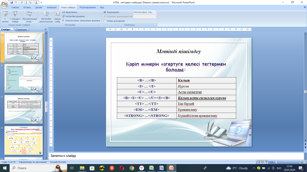Click print preview icon in quick access toolbar
307x172 pixels.
coord(36,2)
